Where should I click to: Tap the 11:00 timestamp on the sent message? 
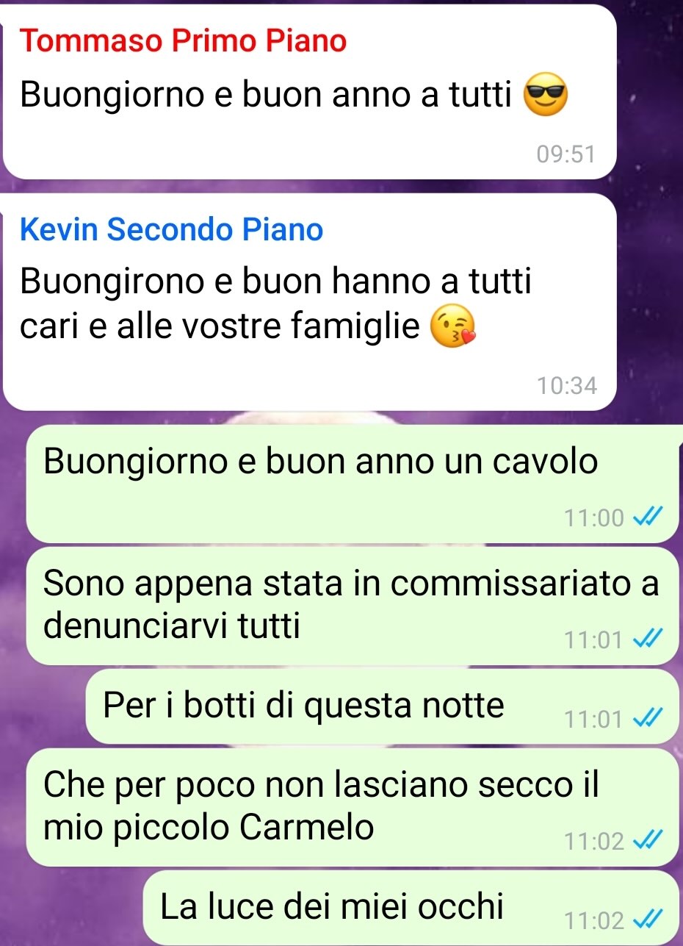(594, 518)
